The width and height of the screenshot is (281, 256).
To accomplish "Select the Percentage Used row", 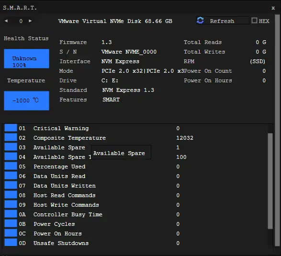I will pyautogui.click(x=135, y=167).
